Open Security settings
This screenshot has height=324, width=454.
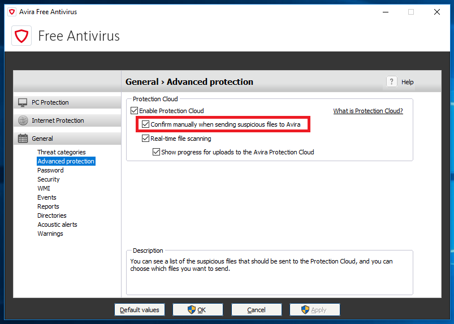click(x=49, y=179)
